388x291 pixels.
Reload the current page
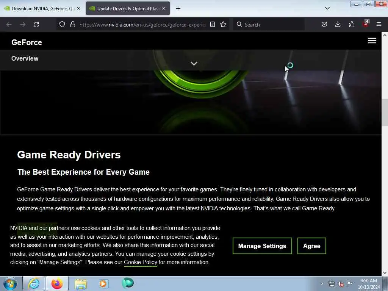click(x=36, y=25)
